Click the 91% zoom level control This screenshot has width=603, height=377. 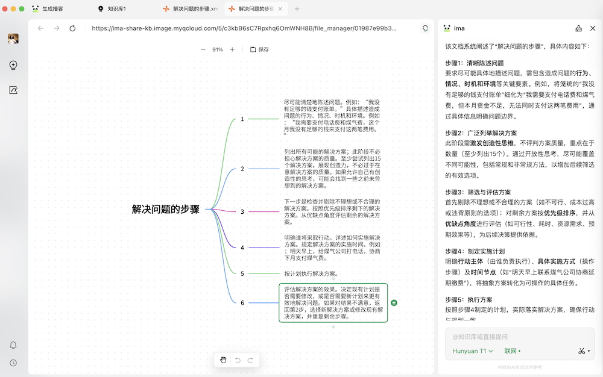tap(218, 50)
